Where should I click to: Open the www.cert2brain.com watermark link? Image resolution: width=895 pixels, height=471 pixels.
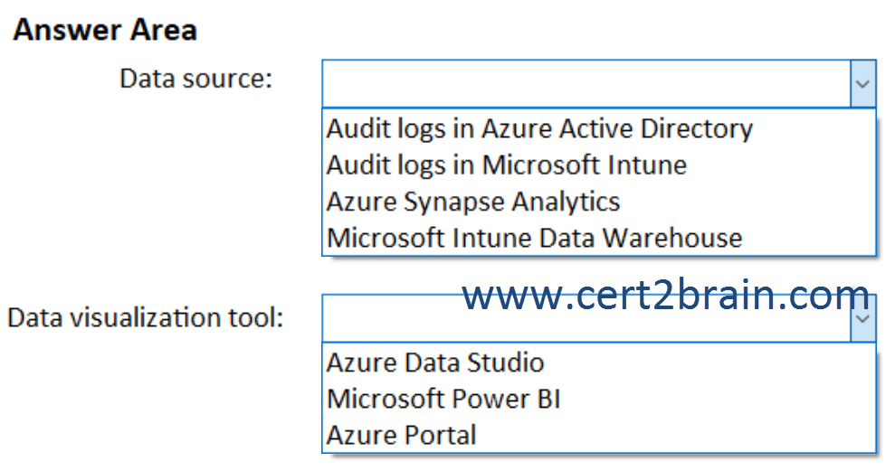(665, 296)
